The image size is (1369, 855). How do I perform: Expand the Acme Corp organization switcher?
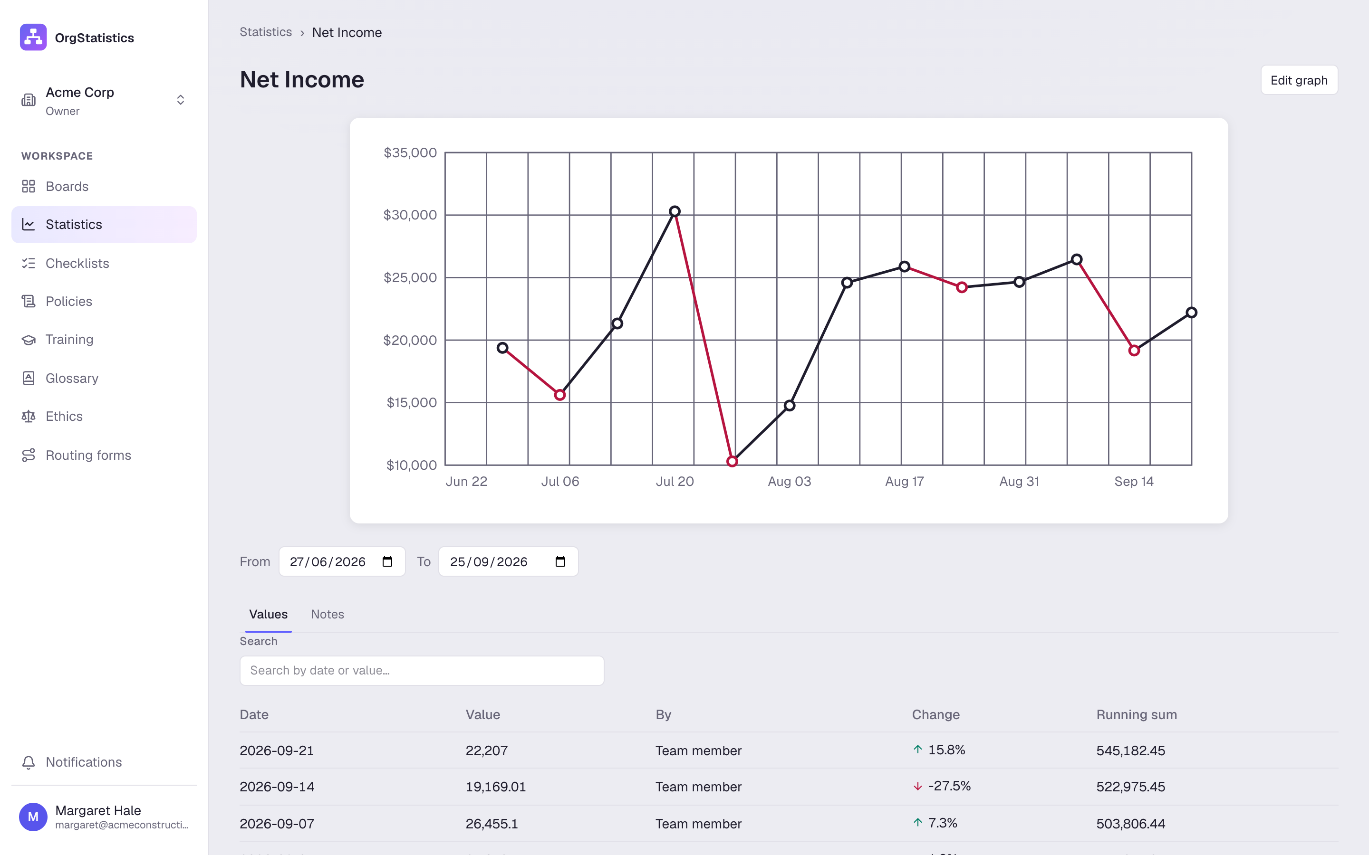coord(181,100)
